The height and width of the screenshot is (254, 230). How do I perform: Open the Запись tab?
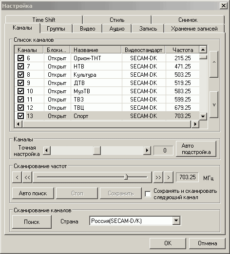[x=148, y=29]
